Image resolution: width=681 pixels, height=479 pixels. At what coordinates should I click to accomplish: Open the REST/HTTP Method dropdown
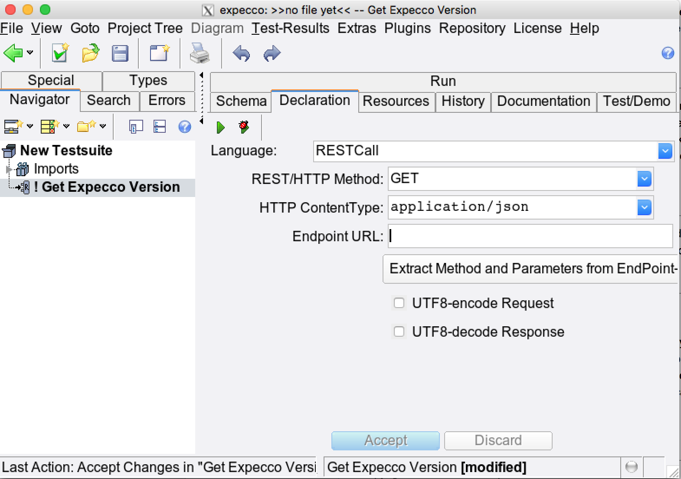644,179
